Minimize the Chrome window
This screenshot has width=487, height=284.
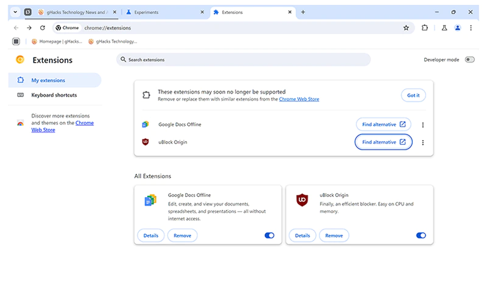click(437, 12)
